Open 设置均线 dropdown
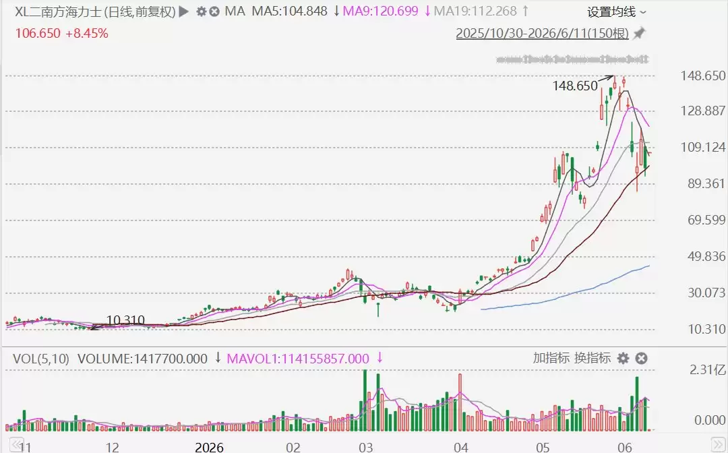The width and height of the screenshot is (728, 453). [617, 11]
